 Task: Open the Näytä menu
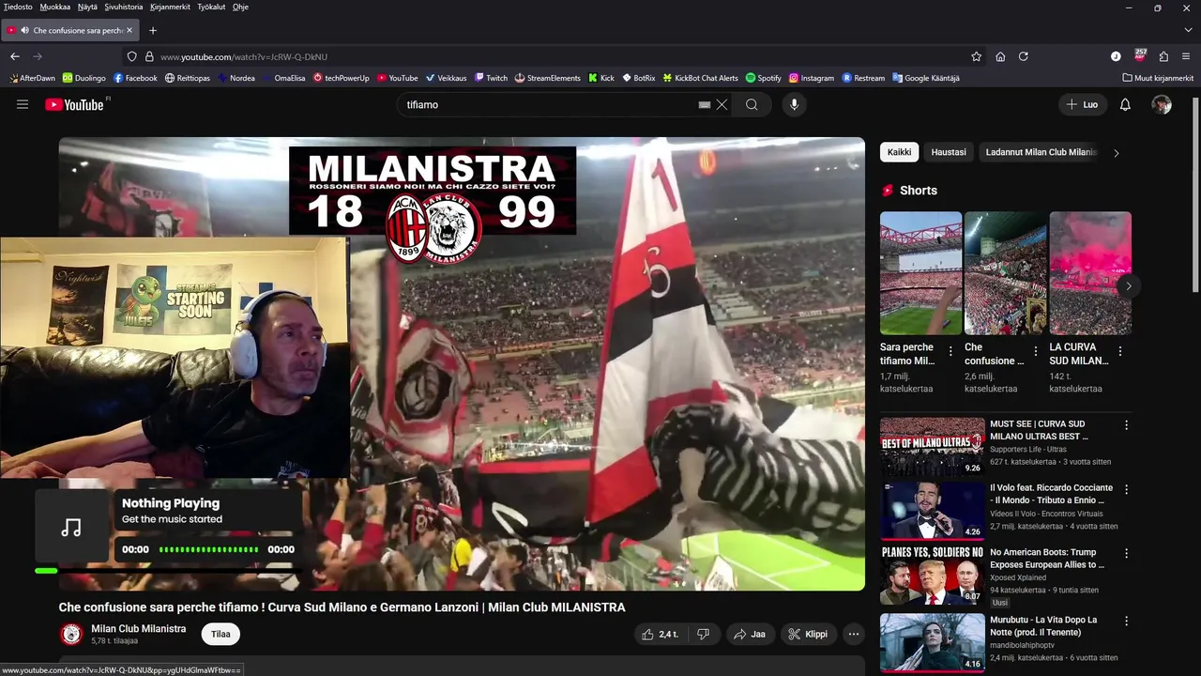pyautogui.click(x=87, y=7)
